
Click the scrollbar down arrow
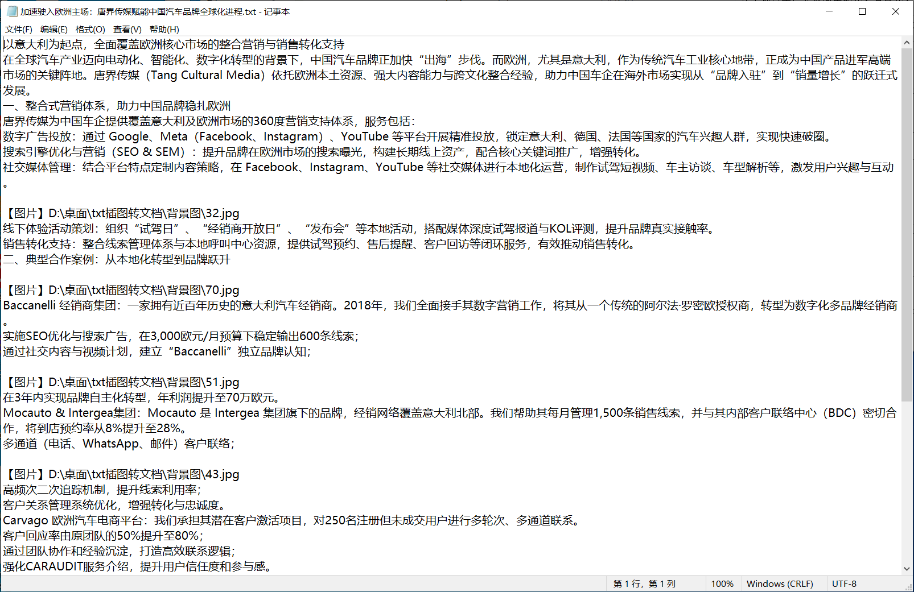(x=907, y=569)
